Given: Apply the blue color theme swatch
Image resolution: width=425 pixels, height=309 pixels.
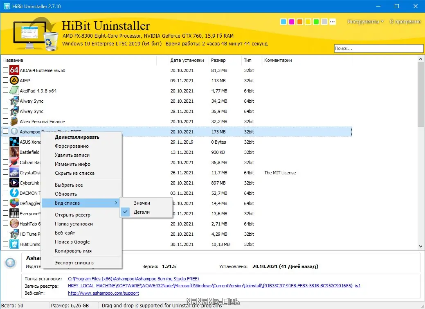Looking at the screenshot, I should pos(283,22).
